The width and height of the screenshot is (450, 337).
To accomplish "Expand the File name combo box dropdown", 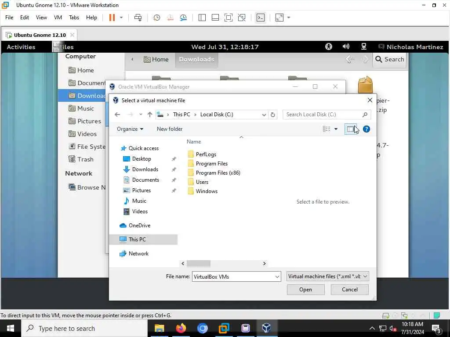I will tap(277, 277).
